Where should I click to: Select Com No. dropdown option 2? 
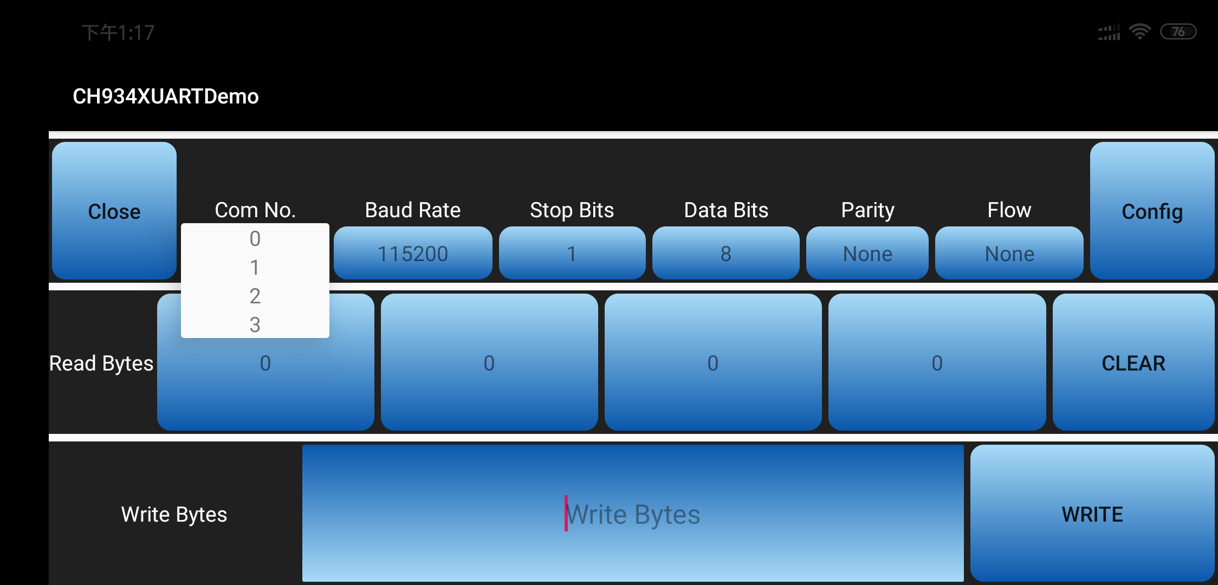tap(254, 296)
